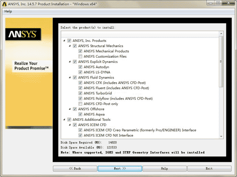Collapse the ANSYS ICEM CFD node
Image resolution: width=237 pixels, height=177 pixels.
coord(70,125)
